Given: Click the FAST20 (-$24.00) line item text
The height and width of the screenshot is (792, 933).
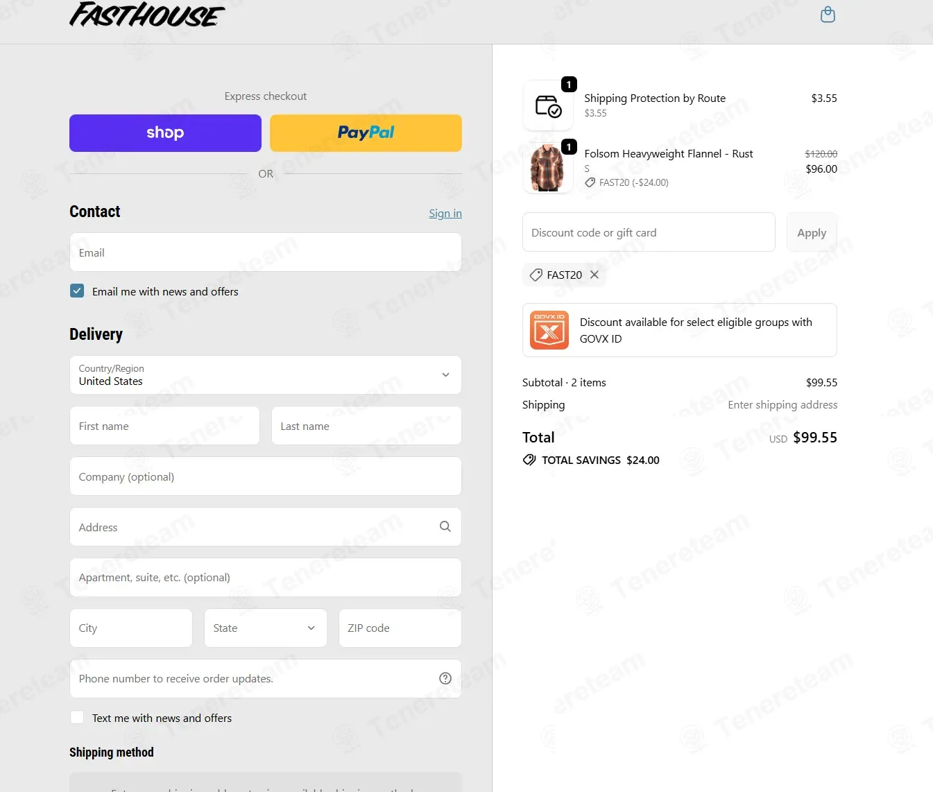Looking at the screenshot, I should pos(634,182).
